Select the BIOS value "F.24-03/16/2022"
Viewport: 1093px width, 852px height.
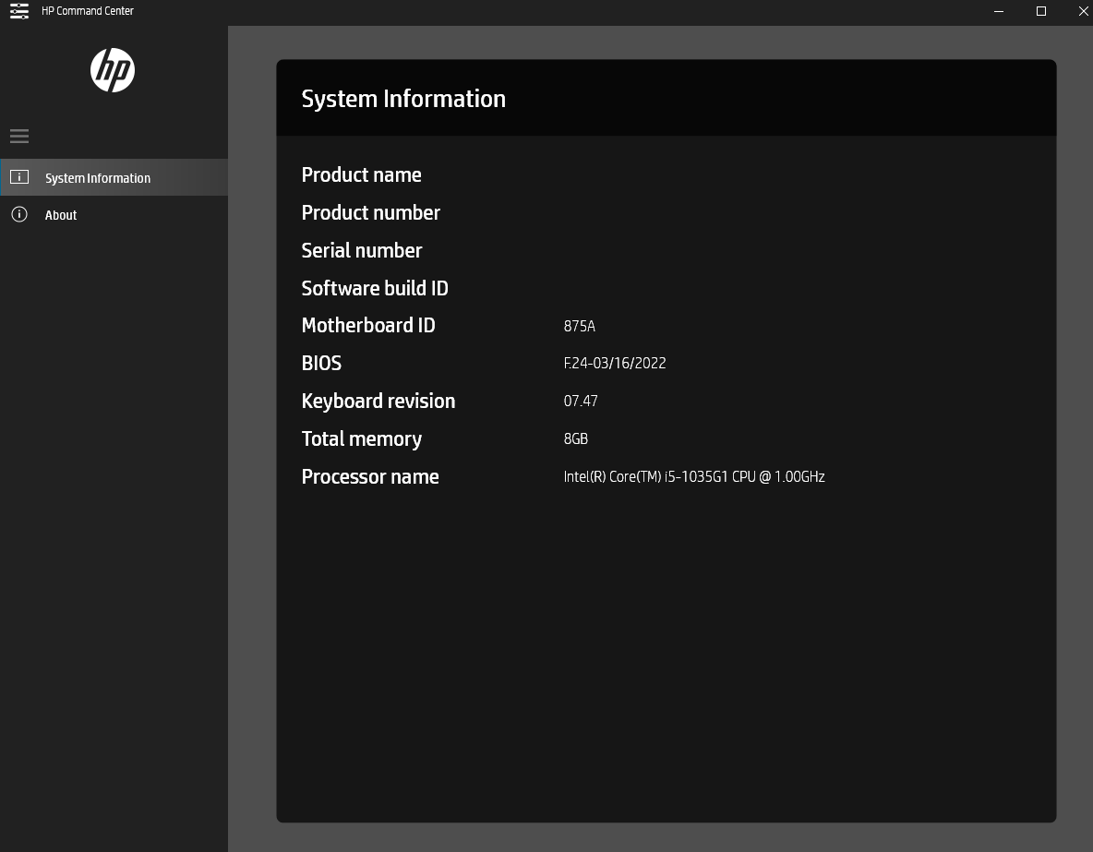click(615, 364)
